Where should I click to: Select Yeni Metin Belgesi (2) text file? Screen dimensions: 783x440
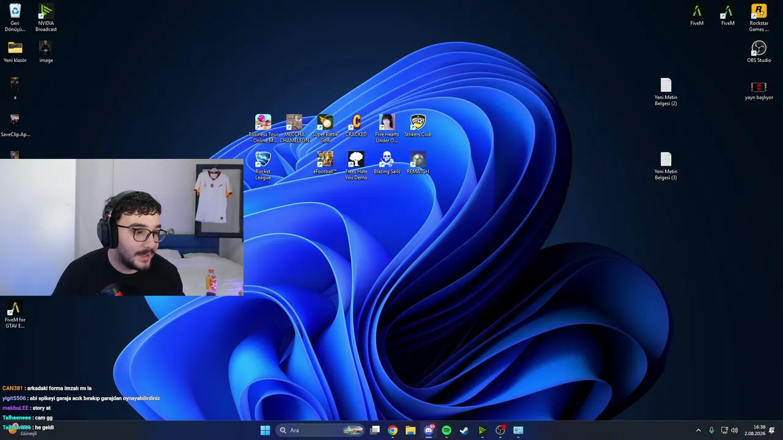point(666,92)
